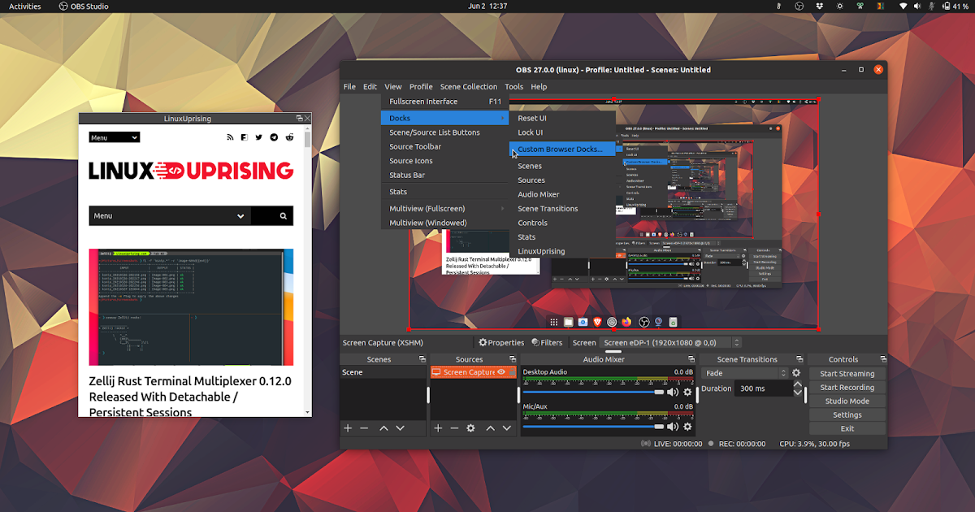This screenshot has height=512, width=975.
Task: Toggle the Source Icons view option
Action: (444, 161)
